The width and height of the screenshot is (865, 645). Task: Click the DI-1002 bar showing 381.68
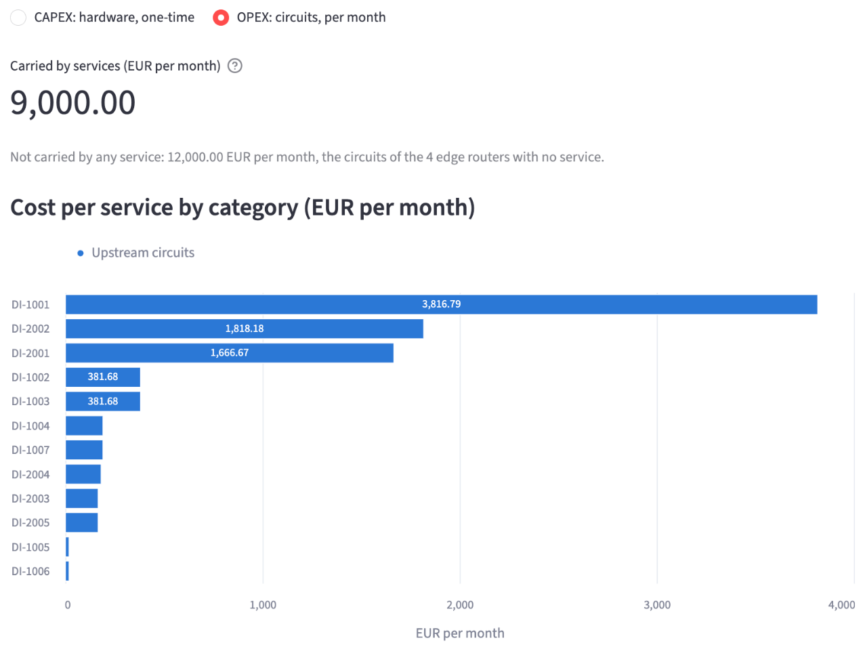click(102, 377)
